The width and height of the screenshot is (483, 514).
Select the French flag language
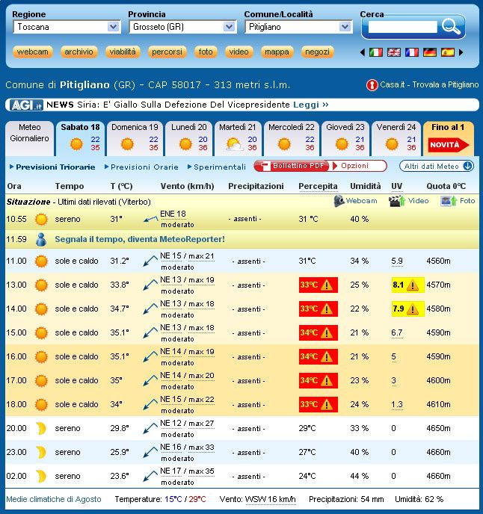click(x=412, y=52)
